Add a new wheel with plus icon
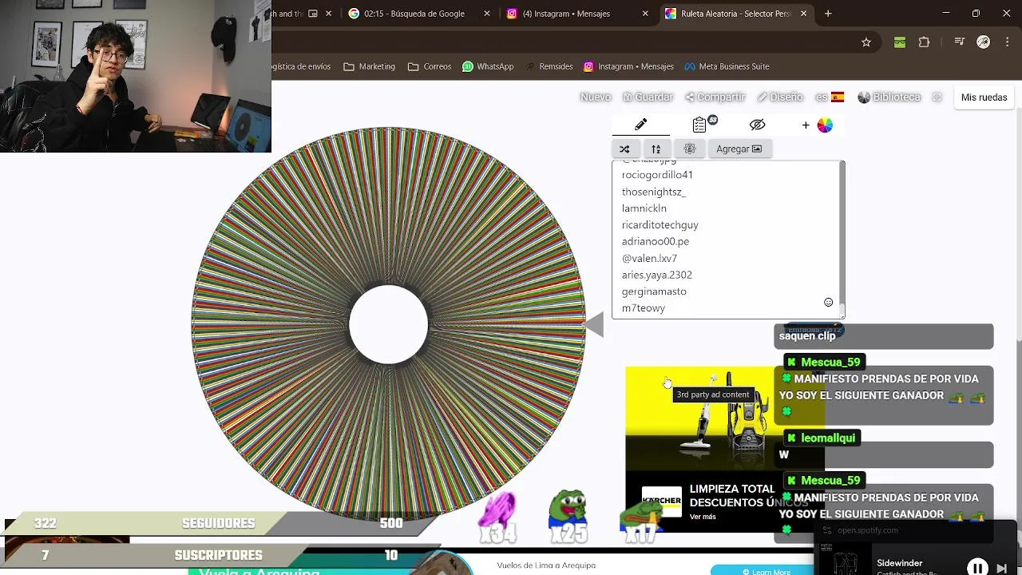1022x575 pixels. 806,125
